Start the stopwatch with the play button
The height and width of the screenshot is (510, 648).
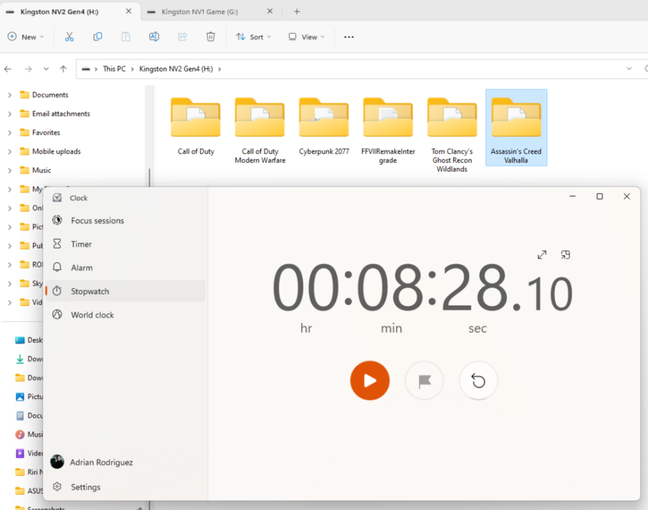(369, 380)
